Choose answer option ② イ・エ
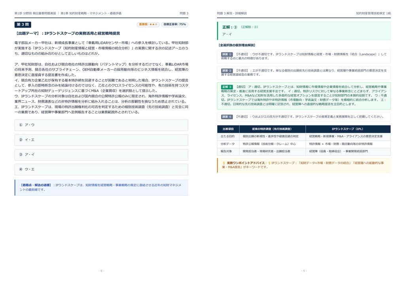 pyautogui.click(x=101, y=140)
